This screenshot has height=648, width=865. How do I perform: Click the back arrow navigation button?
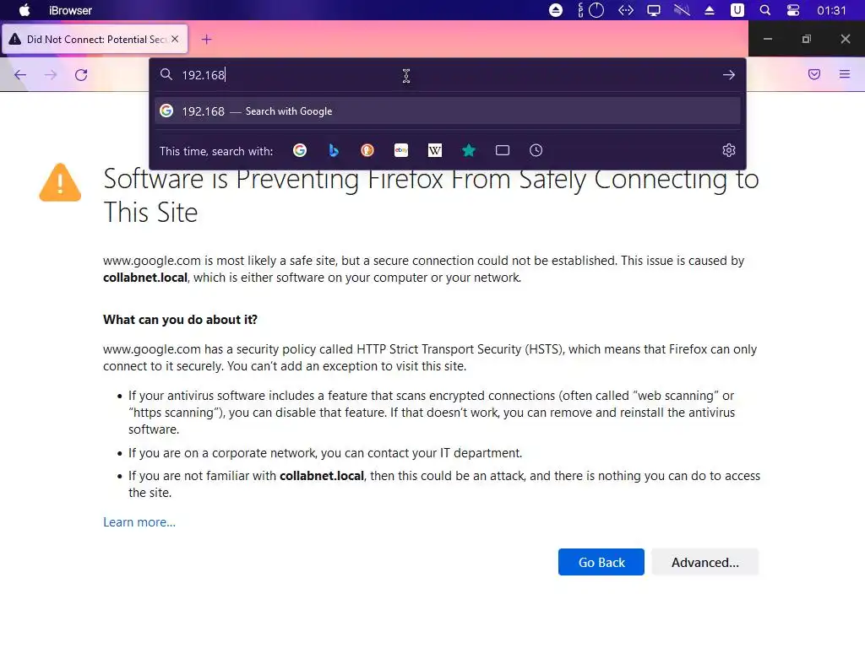[20, 75]
